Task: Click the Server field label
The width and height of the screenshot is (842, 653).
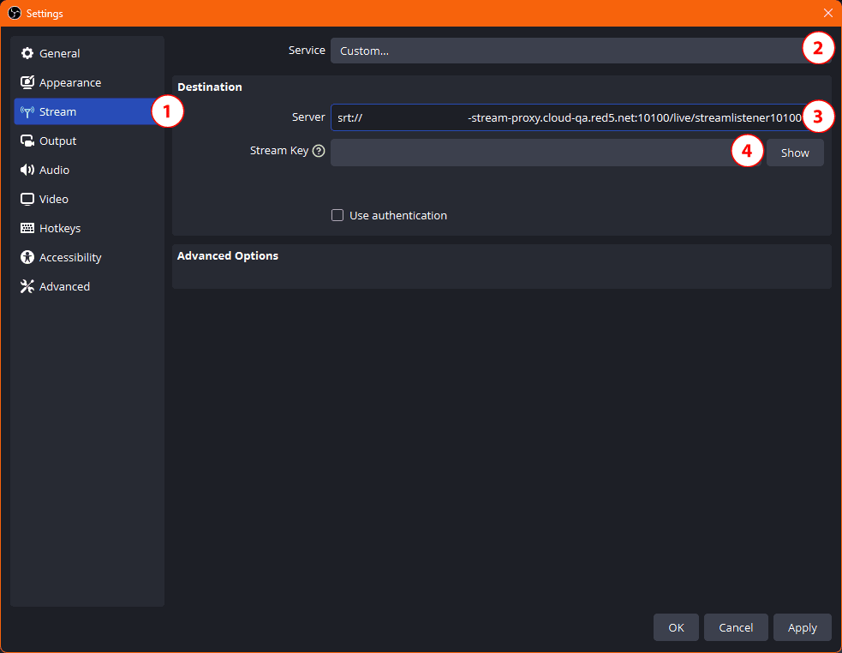Action: point(308,117)
